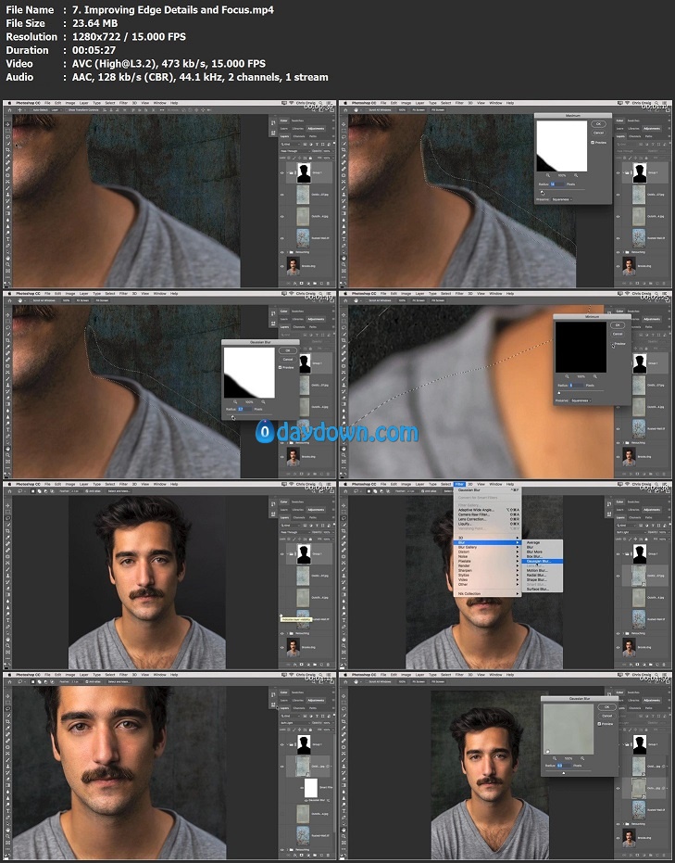
Task: Click the Radius input field in the Maximum dialog
Action: tap(559, 184)
